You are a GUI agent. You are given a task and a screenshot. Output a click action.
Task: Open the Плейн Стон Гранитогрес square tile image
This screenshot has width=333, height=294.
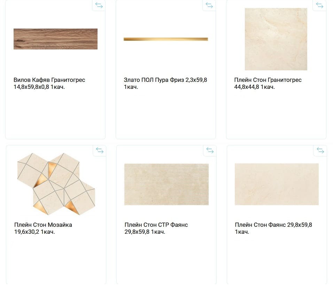[276, 39]
